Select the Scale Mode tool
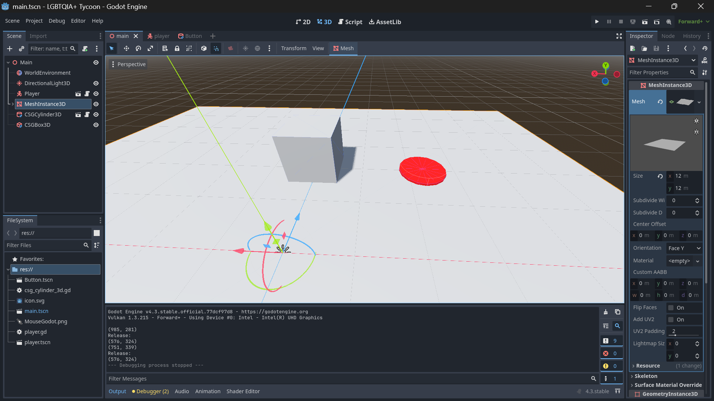 pos(150,48)
